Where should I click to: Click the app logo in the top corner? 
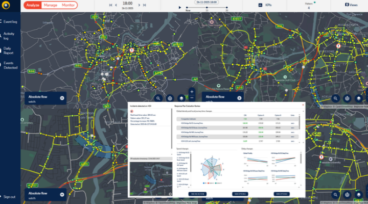6,5
